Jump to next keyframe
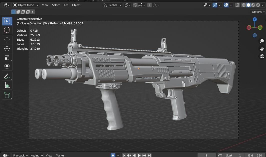266x157 pixels. coord(144,155)
